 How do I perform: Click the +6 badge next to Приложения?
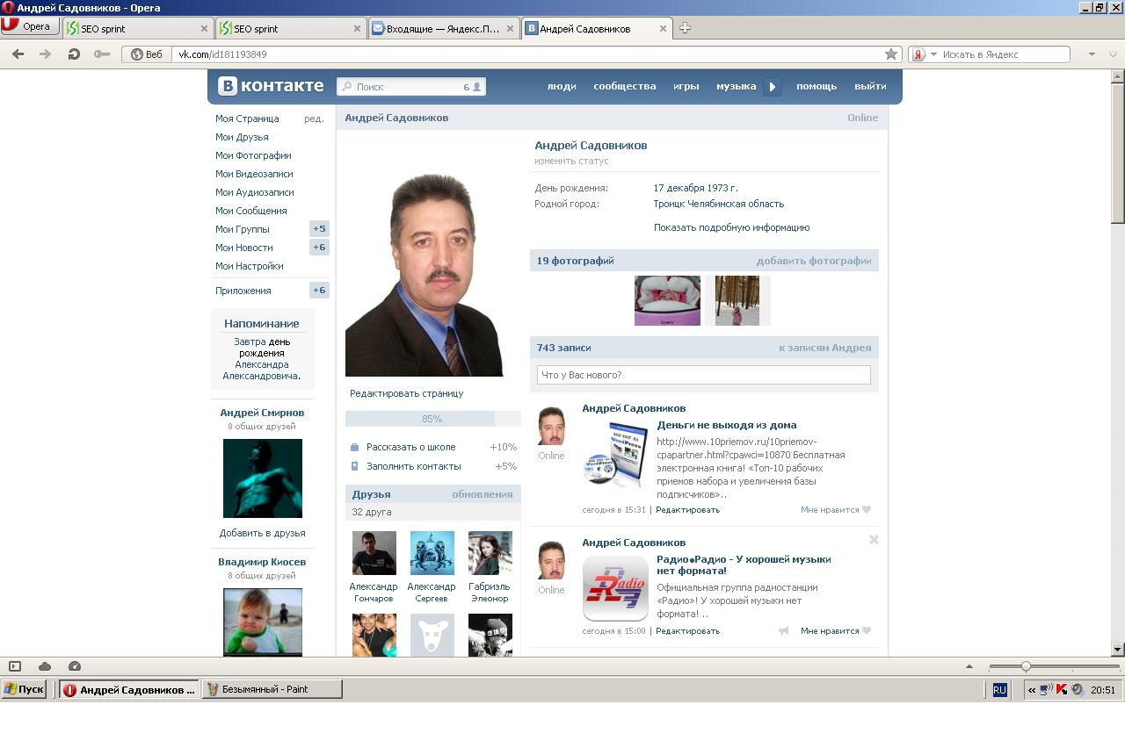(x=319, y=291)
